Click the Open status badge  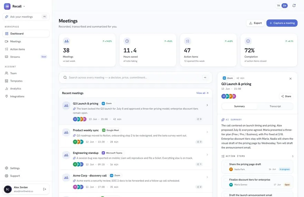click(x=287, y=185)
